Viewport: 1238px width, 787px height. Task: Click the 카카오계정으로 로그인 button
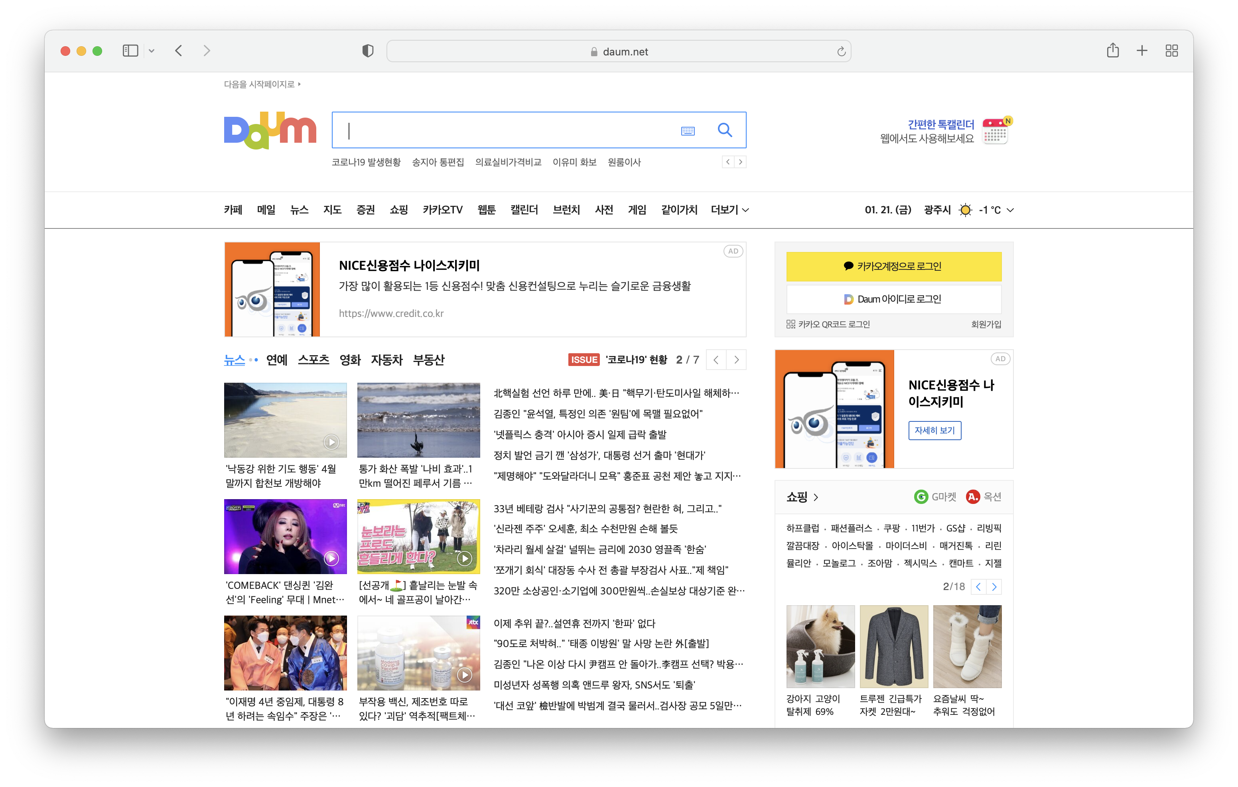click(x=893, y=266)
